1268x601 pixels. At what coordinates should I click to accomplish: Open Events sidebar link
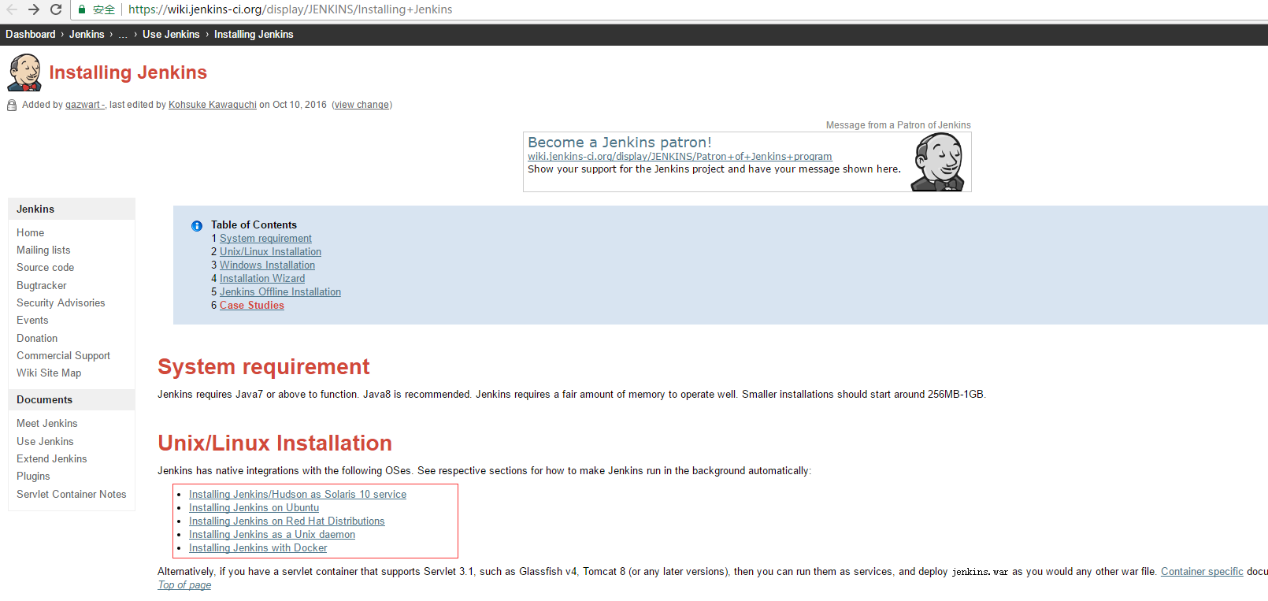point(32,321)
